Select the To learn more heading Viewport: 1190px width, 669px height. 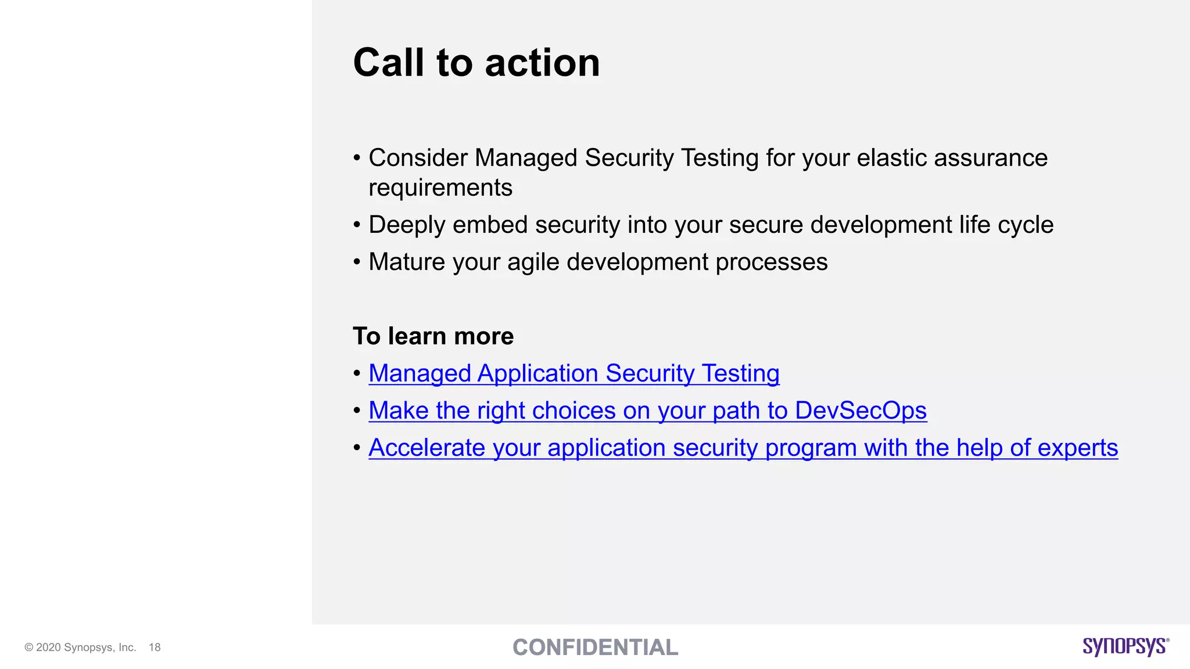click(433, 336)
